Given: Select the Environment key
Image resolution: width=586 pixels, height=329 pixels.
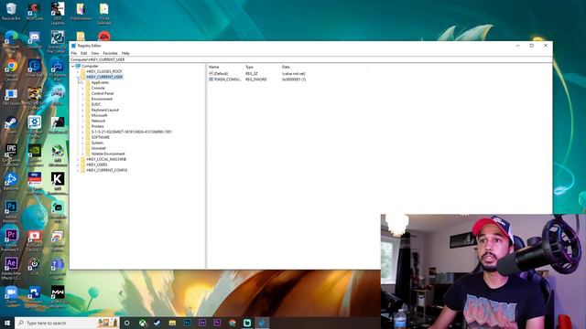Looking at the screenshot, I should coord(102,99).
